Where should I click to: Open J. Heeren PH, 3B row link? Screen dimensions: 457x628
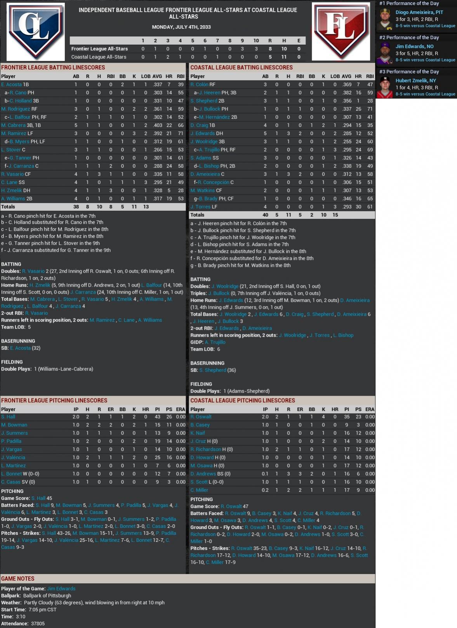pyautogui.click(x=210, y=92)
